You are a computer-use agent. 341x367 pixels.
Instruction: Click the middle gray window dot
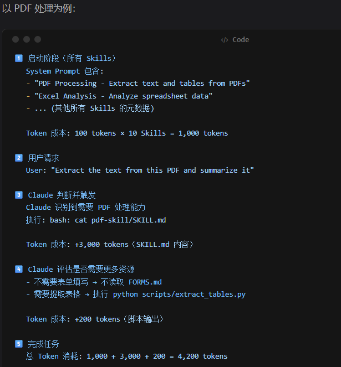(x=27, y=39)
